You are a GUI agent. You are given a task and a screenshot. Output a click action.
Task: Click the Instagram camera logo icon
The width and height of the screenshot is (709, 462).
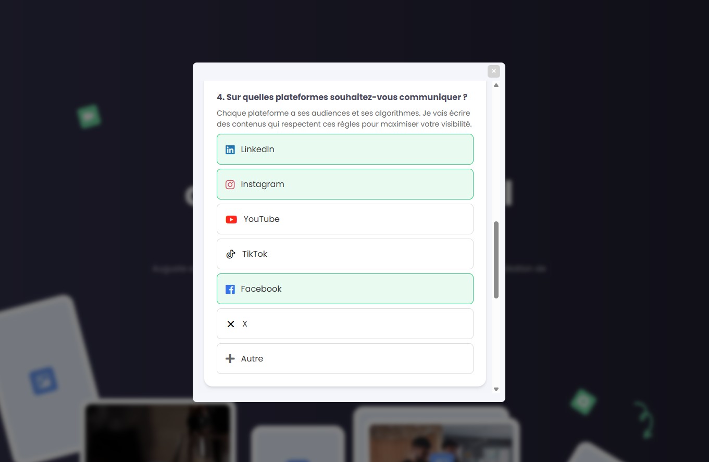[x=230, y=184]
